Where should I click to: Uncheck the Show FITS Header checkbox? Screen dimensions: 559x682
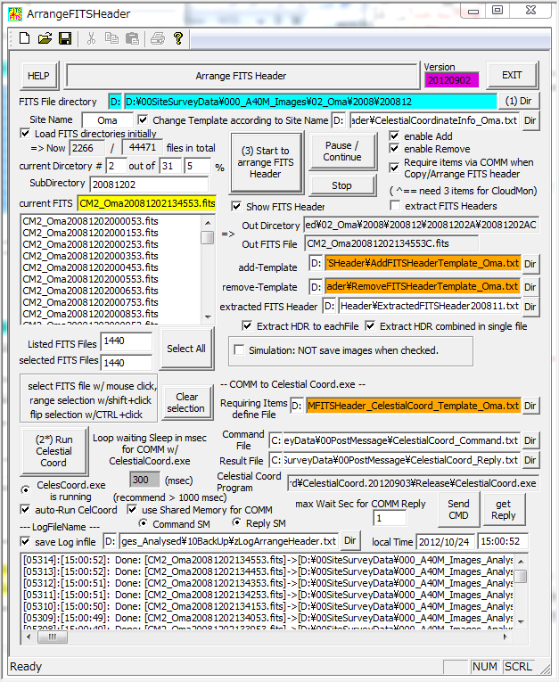tap(237, 206)
